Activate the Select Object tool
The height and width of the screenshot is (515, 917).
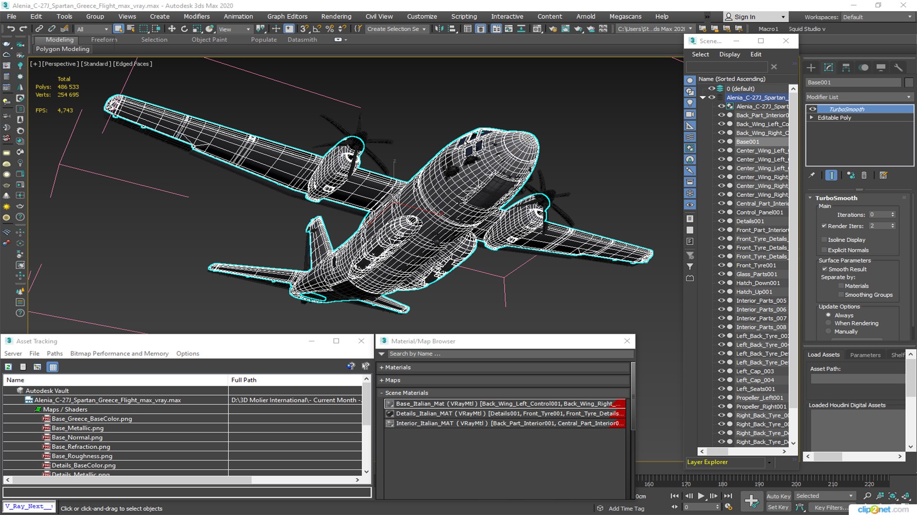[x=118, y=29]
